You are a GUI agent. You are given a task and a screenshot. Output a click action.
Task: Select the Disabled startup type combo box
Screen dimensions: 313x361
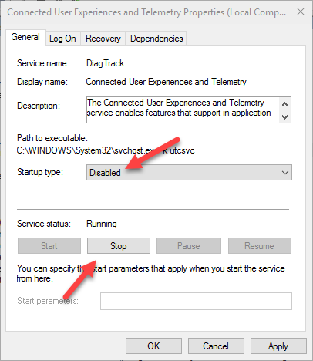189,173
